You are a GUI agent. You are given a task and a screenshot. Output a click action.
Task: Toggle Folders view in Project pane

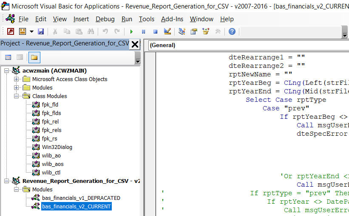(x=34, y=57)
